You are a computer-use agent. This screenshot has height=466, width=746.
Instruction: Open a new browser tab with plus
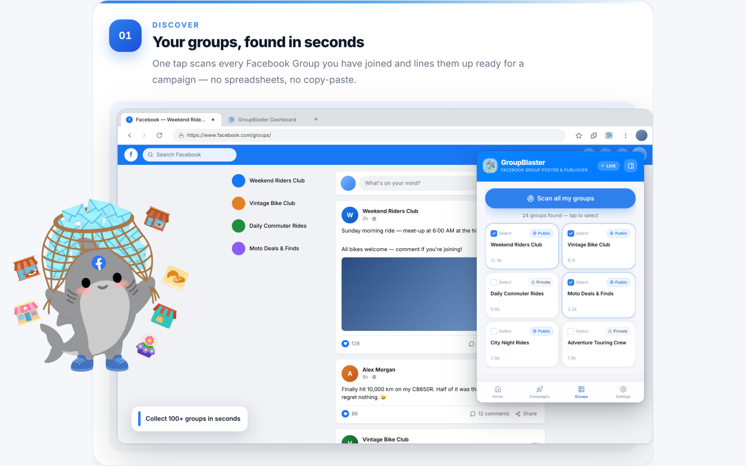coord(316,119)
